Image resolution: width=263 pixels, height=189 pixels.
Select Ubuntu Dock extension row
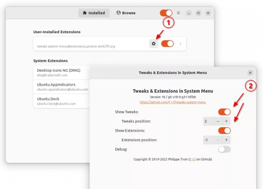coord(61,101)
